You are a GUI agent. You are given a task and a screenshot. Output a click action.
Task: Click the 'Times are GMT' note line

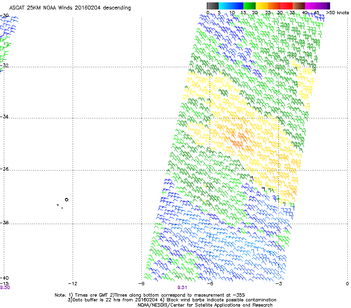click(x=149, y=295)
